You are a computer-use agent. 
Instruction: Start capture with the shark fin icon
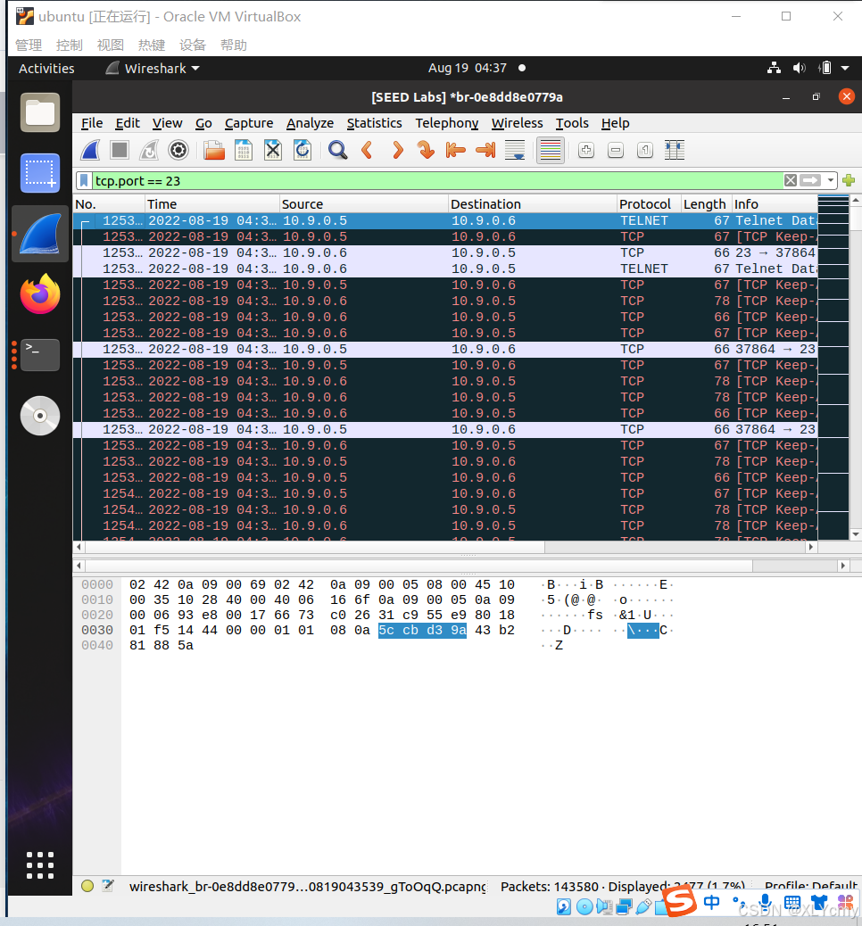pos(90,150)
